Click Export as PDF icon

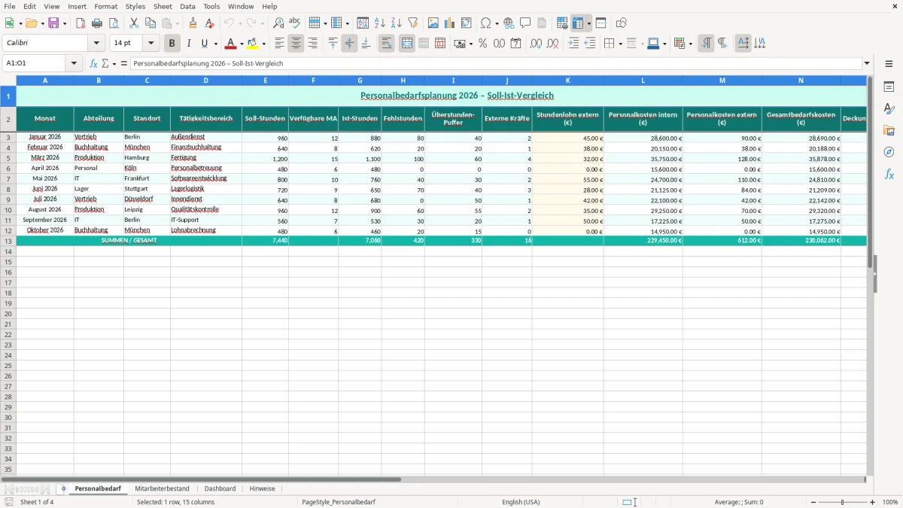(x=81, y=23)
